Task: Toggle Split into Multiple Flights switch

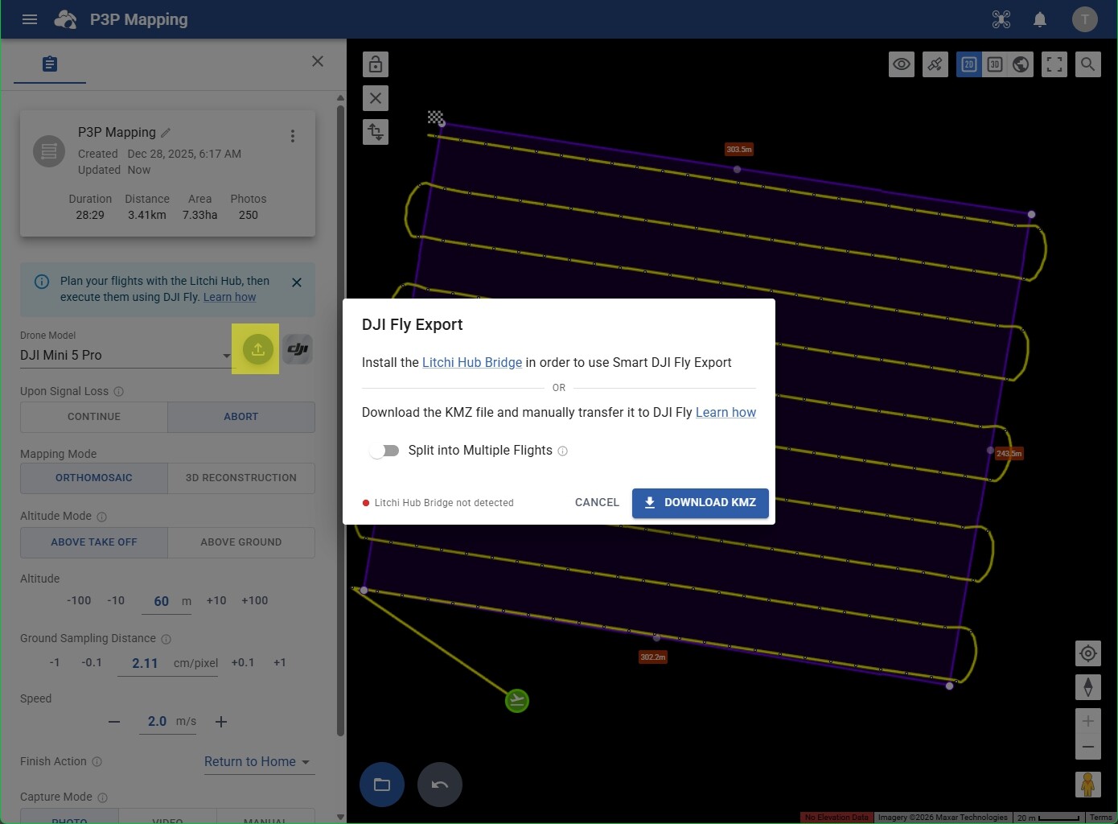Action: [385, 451]
